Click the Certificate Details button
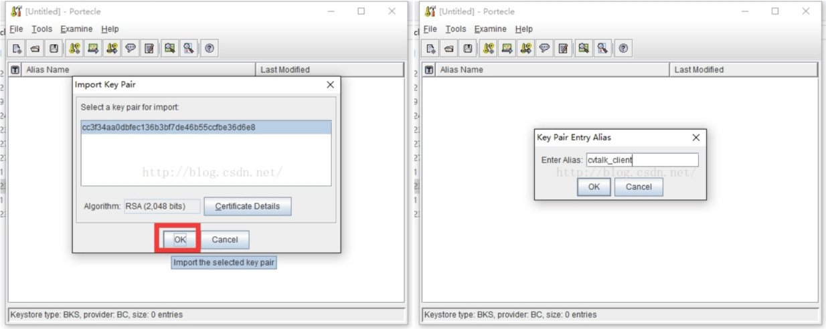 click(x=248, y=206)
